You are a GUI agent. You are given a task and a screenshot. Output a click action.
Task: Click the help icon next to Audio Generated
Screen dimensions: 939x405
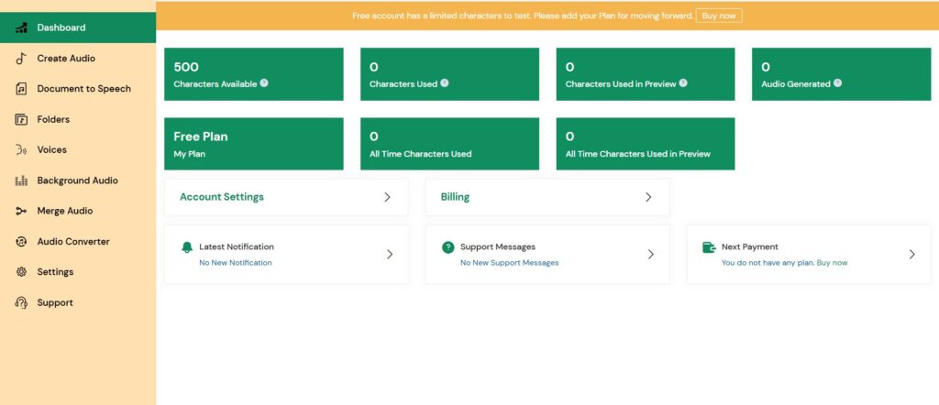(837, 83)
